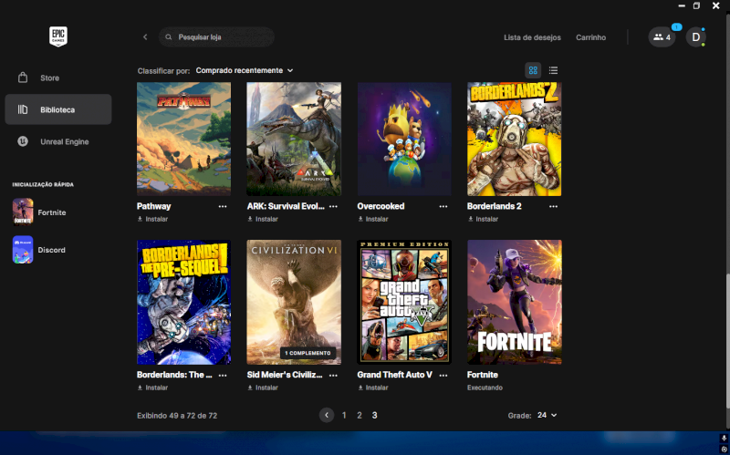Open the friends list icon
Viewport: 730px width, 455px height.
662,37
